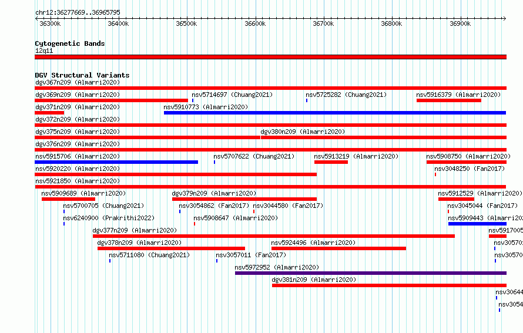The image size is (523, 333).
Task: Click the red bar under nsv5913219
Action: coord(331,162)
